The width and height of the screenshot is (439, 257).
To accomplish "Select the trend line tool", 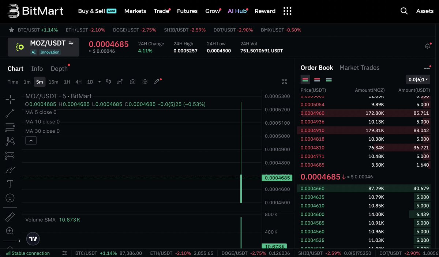I will click(x=10, y=113).
